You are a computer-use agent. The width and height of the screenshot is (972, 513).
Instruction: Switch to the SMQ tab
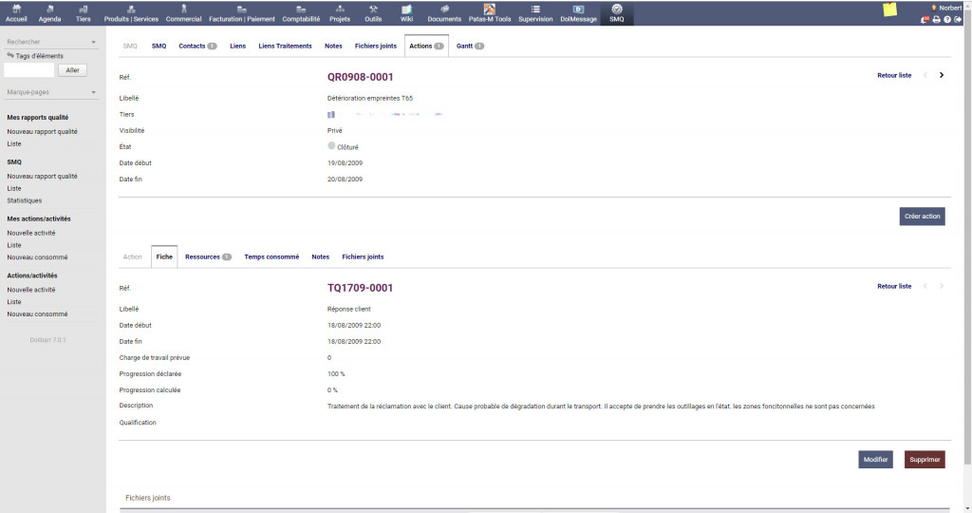[x=159, y=46]
